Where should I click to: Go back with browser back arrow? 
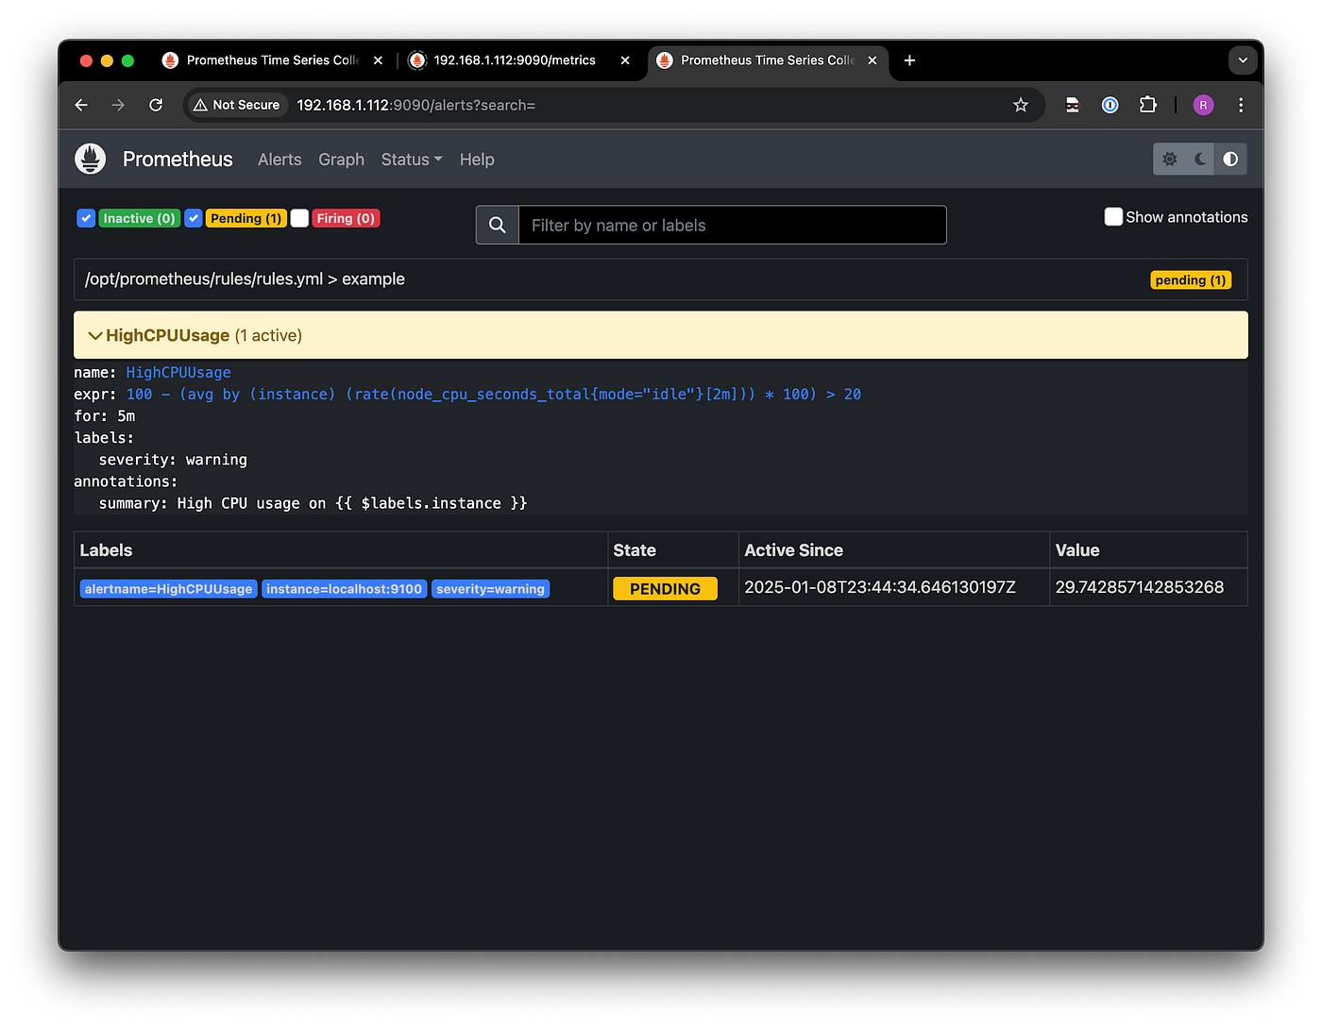point(81,105)
